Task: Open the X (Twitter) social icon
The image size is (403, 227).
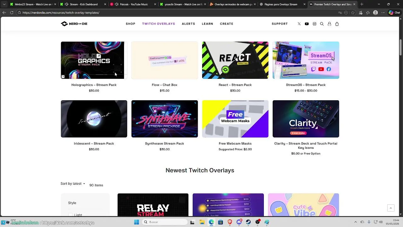Action: click(x=299, y=24)
